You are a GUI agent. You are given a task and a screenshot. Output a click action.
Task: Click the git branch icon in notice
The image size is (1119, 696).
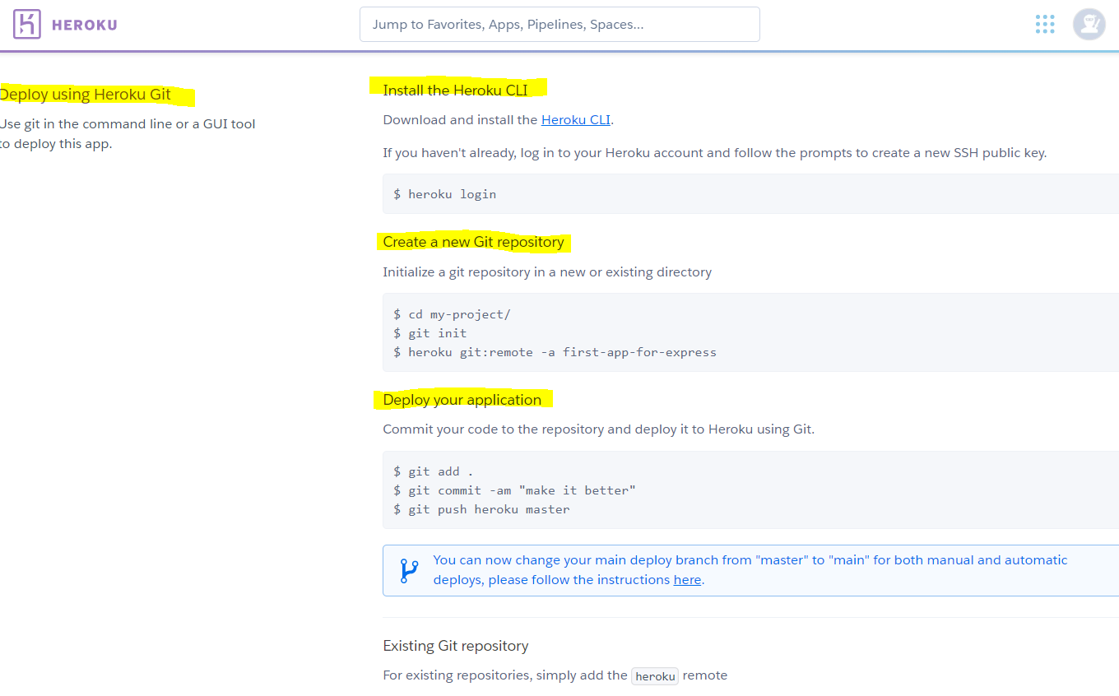tap(409, 570)
